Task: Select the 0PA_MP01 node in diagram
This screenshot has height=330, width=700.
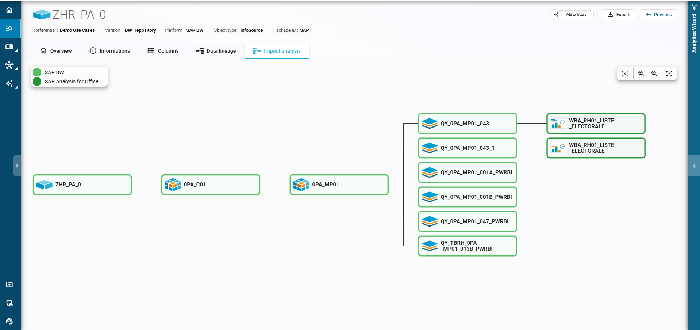Action: (x=339, y=185)
